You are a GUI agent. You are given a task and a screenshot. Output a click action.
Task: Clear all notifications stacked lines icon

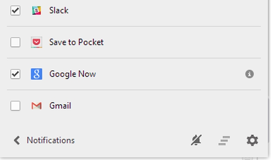224,140
